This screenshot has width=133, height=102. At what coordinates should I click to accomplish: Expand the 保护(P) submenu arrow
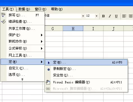point(42,35)
